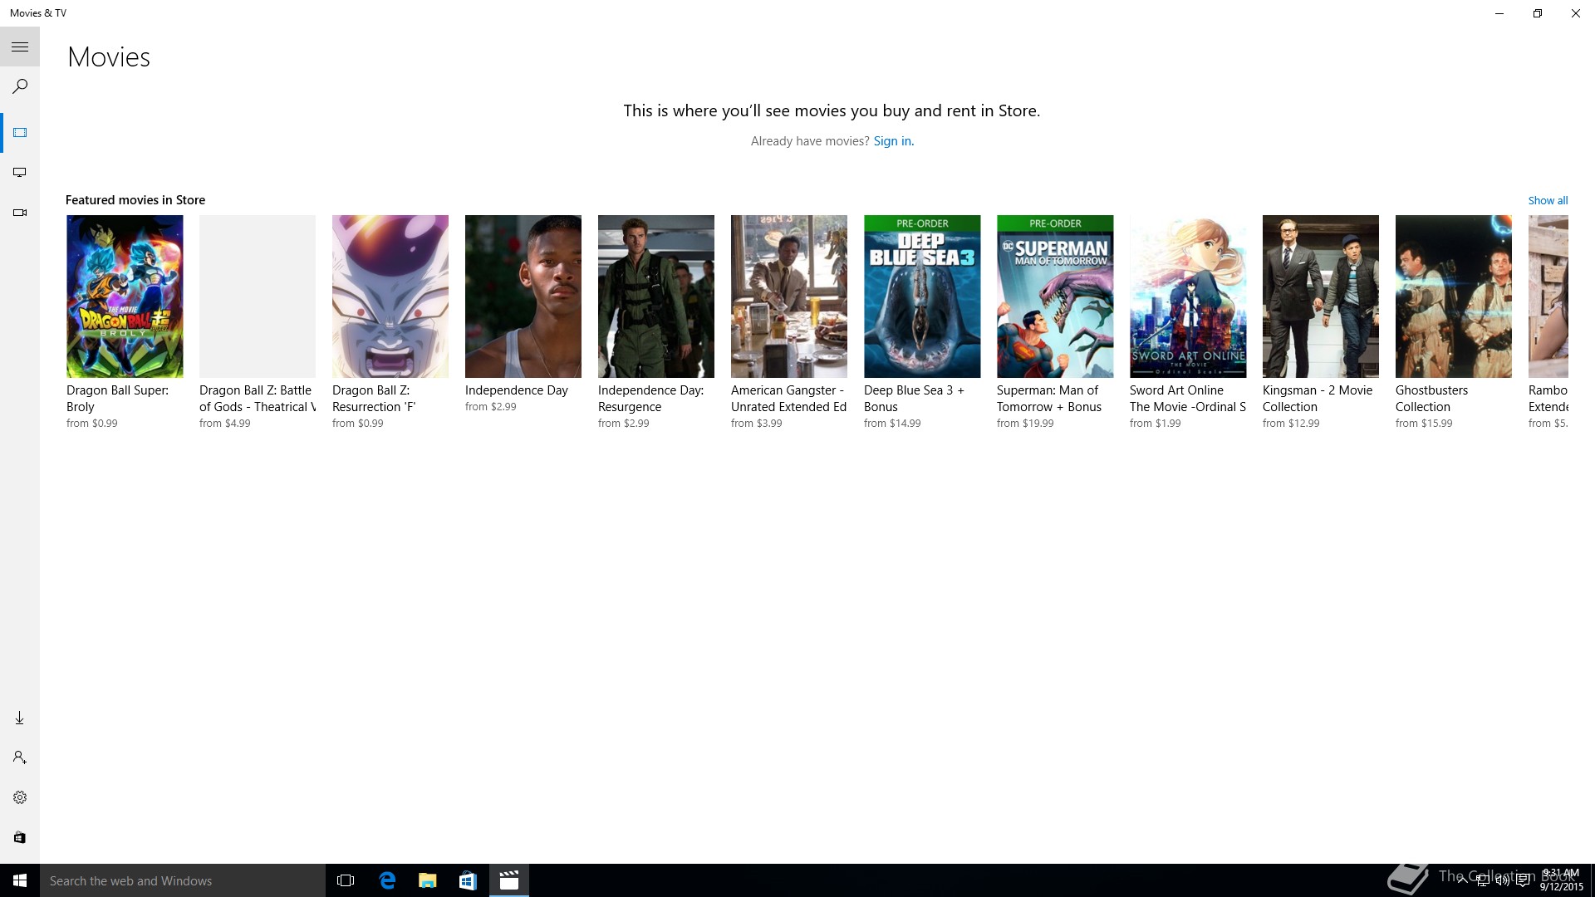Click the 'from $3.99' price text

pos(757,424)
